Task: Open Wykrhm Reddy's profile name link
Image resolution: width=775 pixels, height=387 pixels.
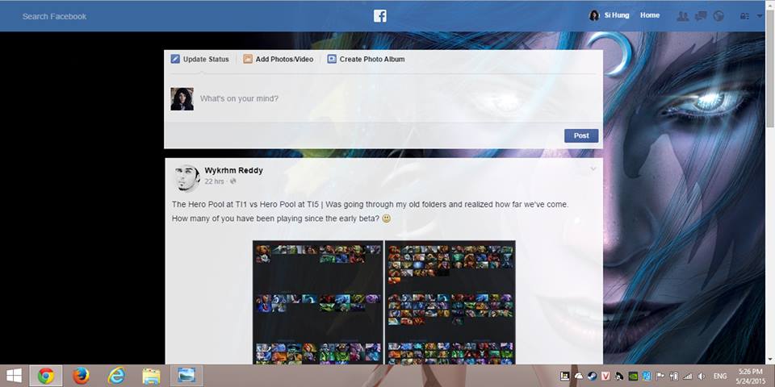Action: pyautogui.click(x=234, y=170)
